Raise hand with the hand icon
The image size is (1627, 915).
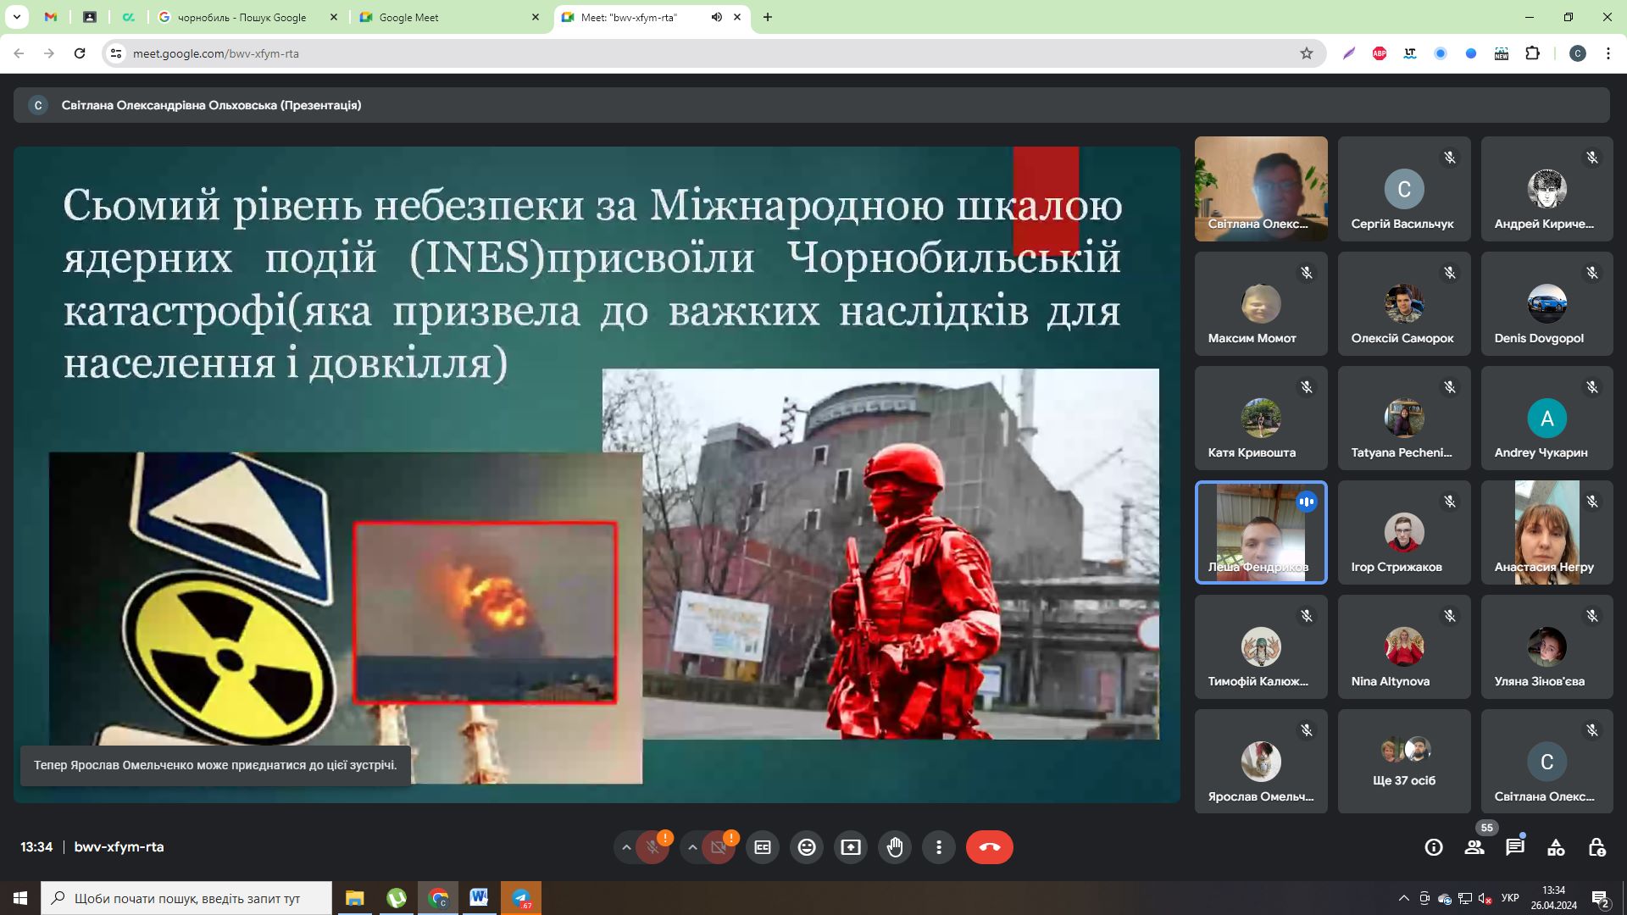[895, 847]
